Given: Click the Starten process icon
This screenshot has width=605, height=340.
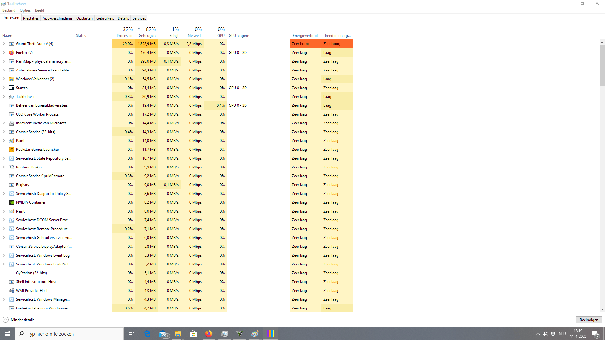Looking at the screenshot, I should point(12,88).
